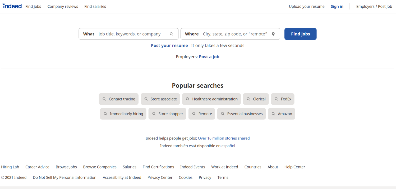Open Browse Jobs footer link

coord(66,167)
